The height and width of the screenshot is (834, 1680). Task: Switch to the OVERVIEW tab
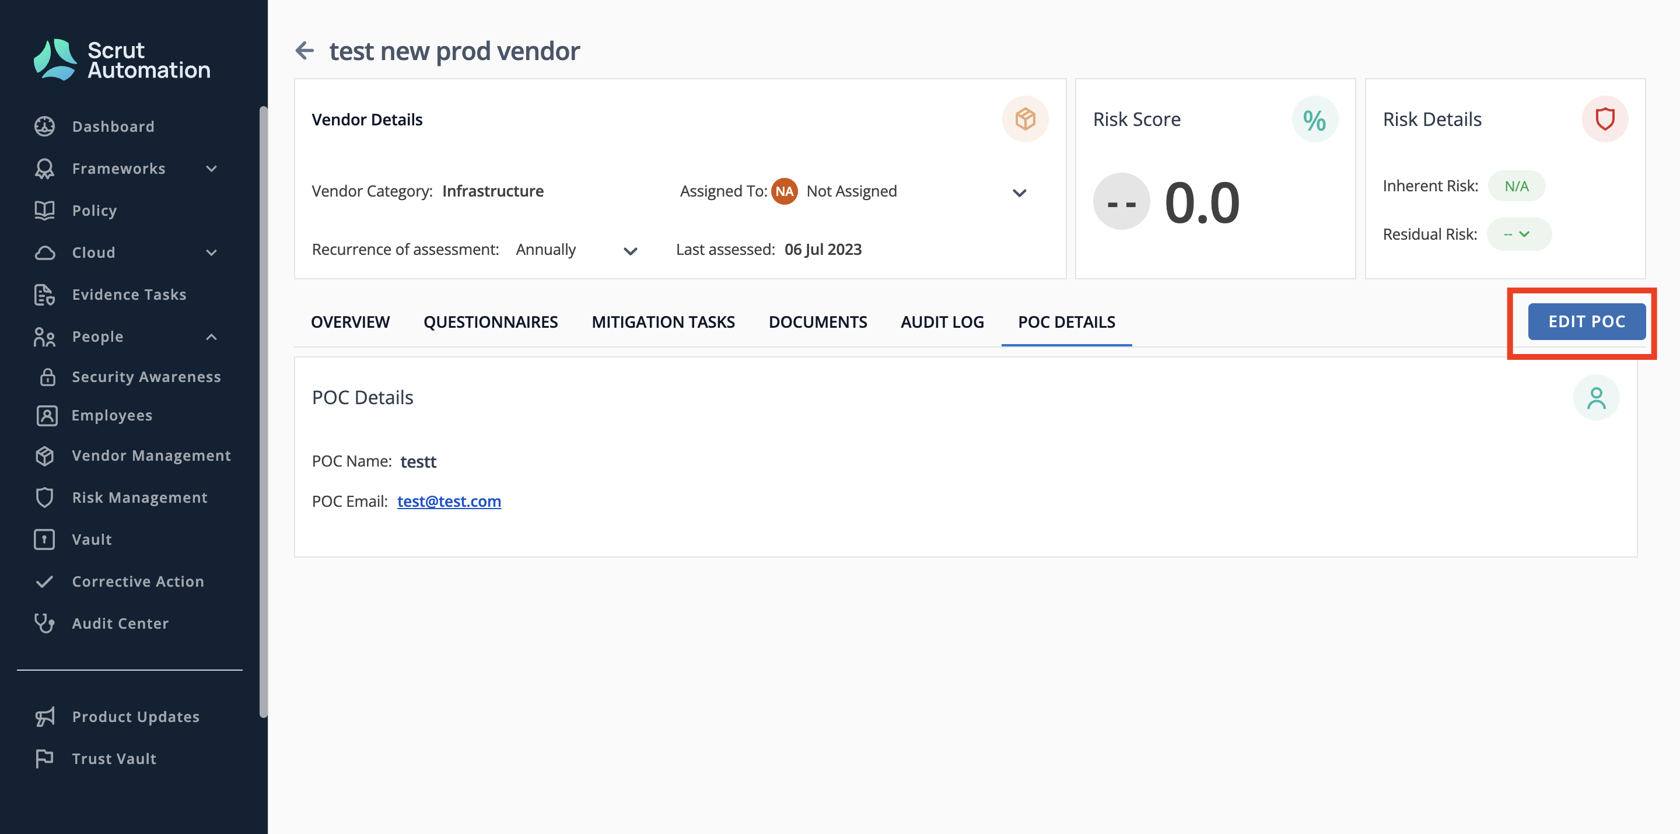point(350,322)
